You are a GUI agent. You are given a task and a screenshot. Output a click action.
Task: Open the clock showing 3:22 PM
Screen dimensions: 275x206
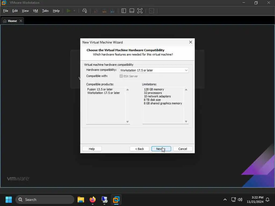[x=255, y=200]
